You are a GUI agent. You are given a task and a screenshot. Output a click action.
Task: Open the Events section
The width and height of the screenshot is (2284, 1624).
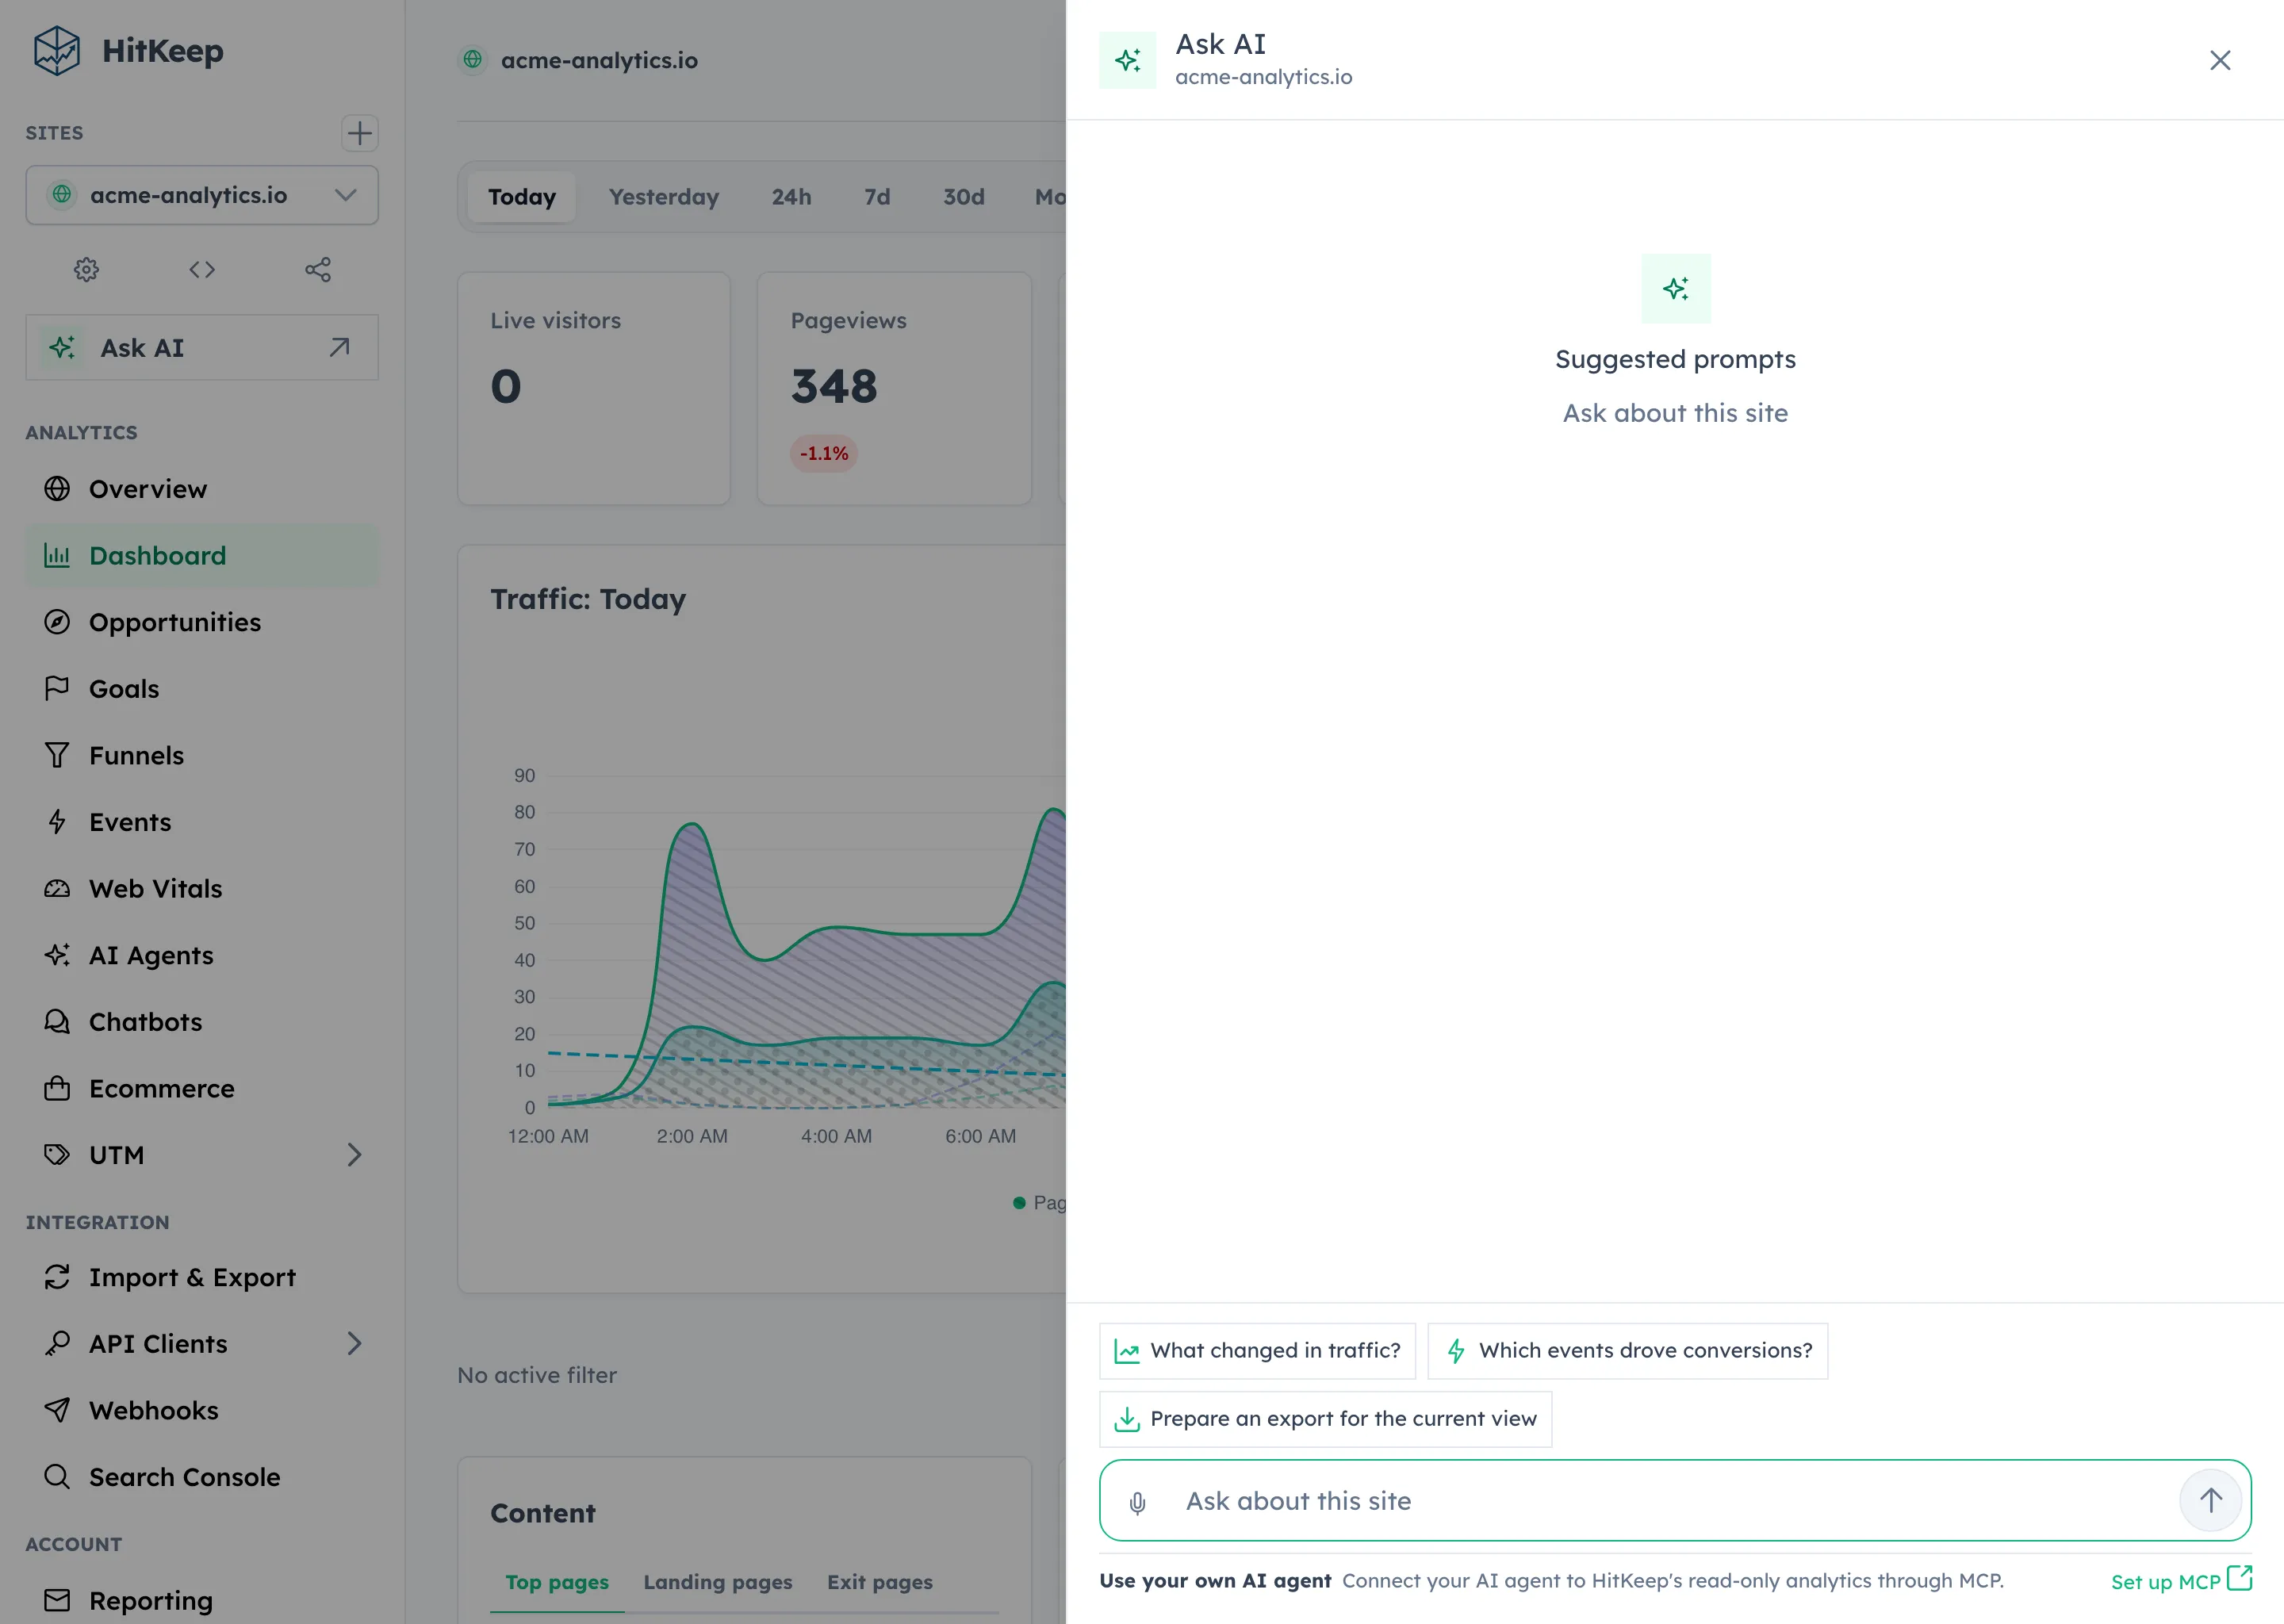(202, 822)
